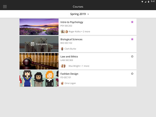Expand the Spring 2019 term dropdown arrow
156x117 pixels.
pos(88,14)
